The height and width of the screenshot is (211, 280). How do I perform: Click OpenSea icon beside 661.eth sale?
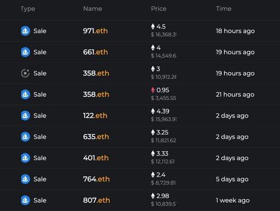tap(25, 52)
